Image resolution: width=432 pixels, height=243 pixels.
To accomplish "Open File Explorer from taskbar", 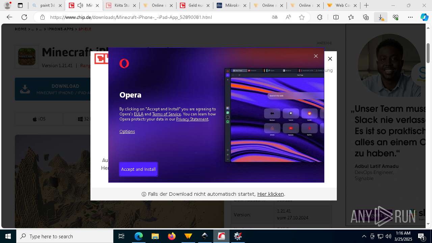I will [x=155, y=236].
